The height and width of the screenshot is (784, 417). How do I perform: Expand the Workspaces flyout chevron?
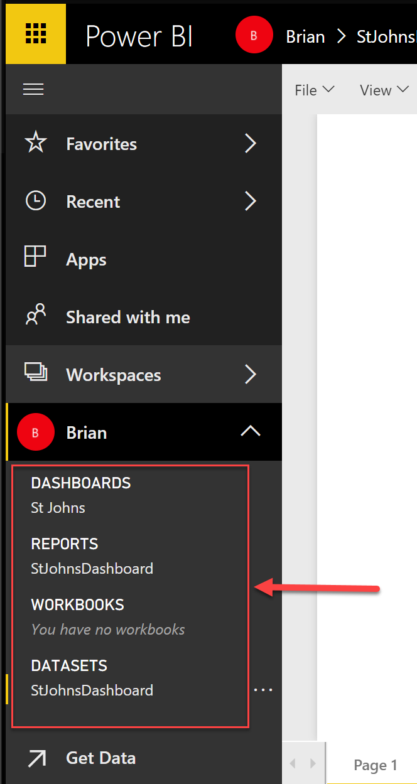click(x=251, y=375)
